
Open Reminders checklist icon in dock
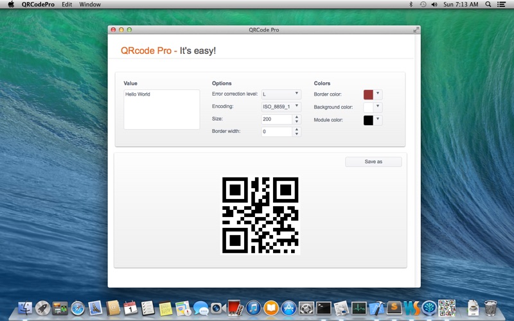click(148, 308)
